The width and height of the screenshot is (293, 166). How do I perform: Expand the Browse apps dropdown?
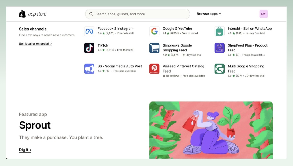click(209, 14)
